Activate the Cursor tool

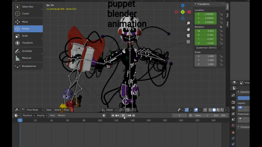28,13
